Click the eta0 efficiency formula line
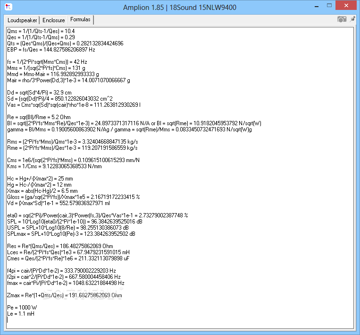The height and width of the screenshot is (335, 360). point(98,215)
